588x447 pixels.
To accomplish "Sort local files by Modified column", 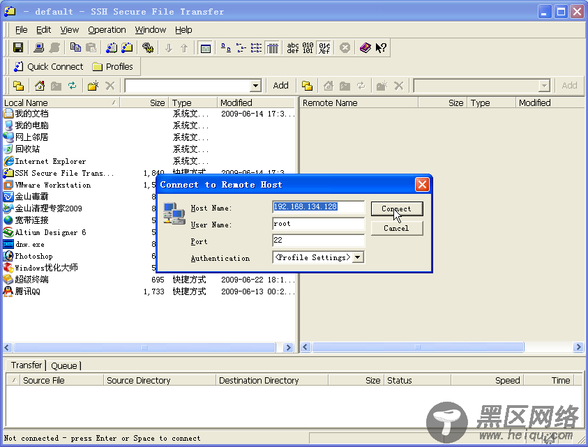I will [x=257, y=103].
